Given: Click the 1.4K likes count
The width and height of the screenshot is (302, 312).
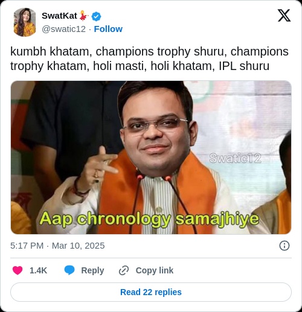Looking at the screenshot, I should [x=38, y=270].
